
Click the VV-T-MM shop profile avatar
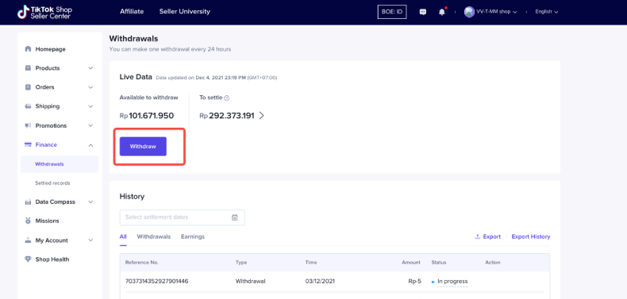click(469, 12)
